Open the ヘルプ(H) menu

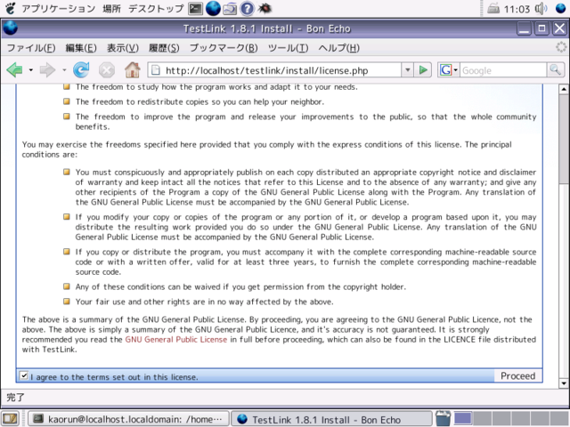338,48
